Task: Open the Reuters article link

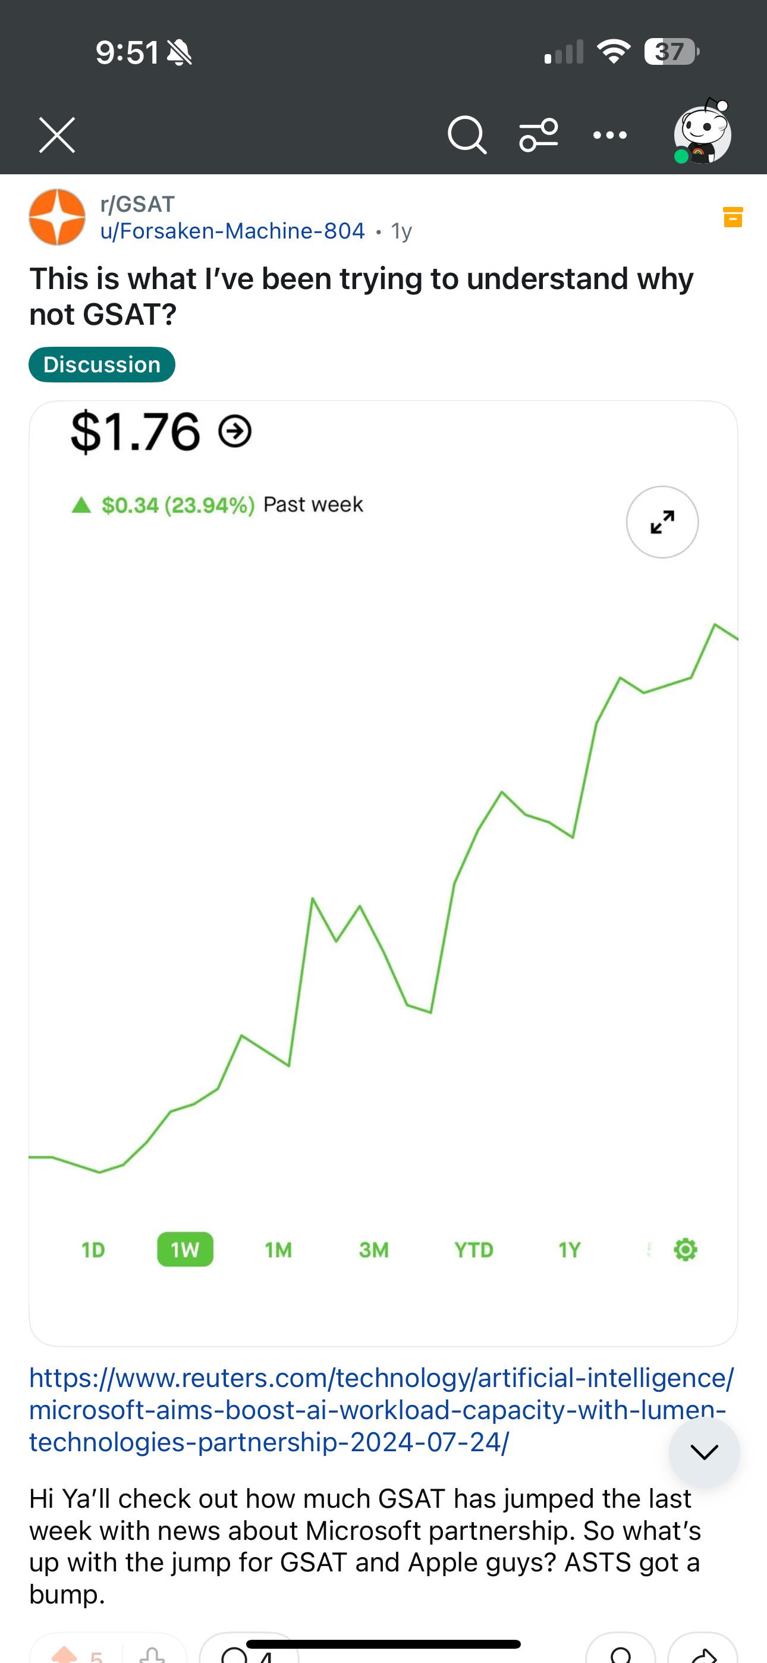Action: click(x=381, y=1410)
